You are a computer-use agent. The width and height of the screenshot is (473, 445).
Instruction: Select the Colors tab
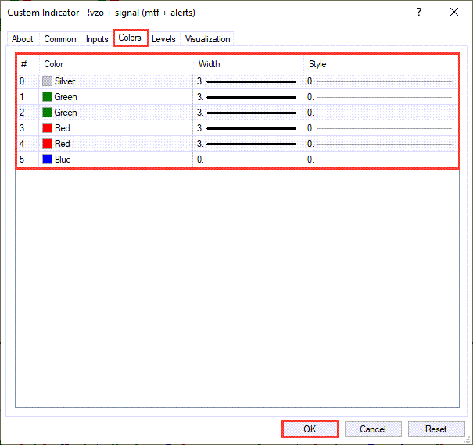130,38
